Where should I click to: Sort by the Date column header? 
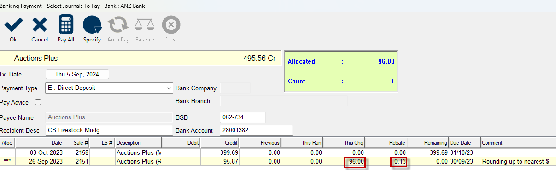(40, 143)
